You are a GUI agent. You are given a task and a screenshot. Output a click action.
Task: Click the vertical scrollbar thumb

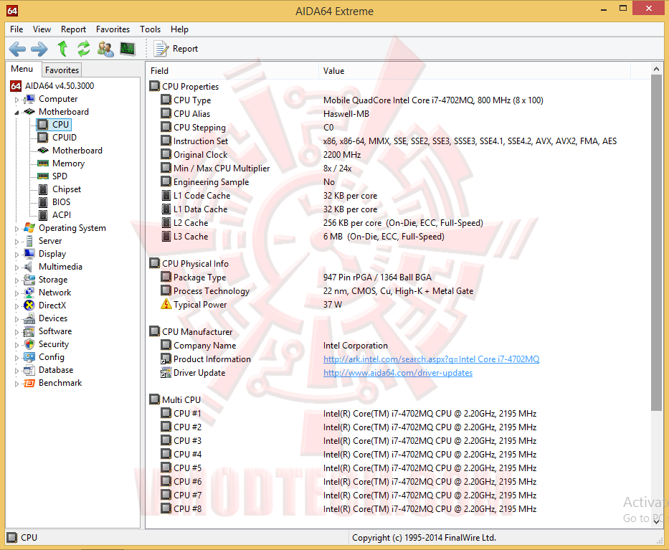[x=656, y=243]
